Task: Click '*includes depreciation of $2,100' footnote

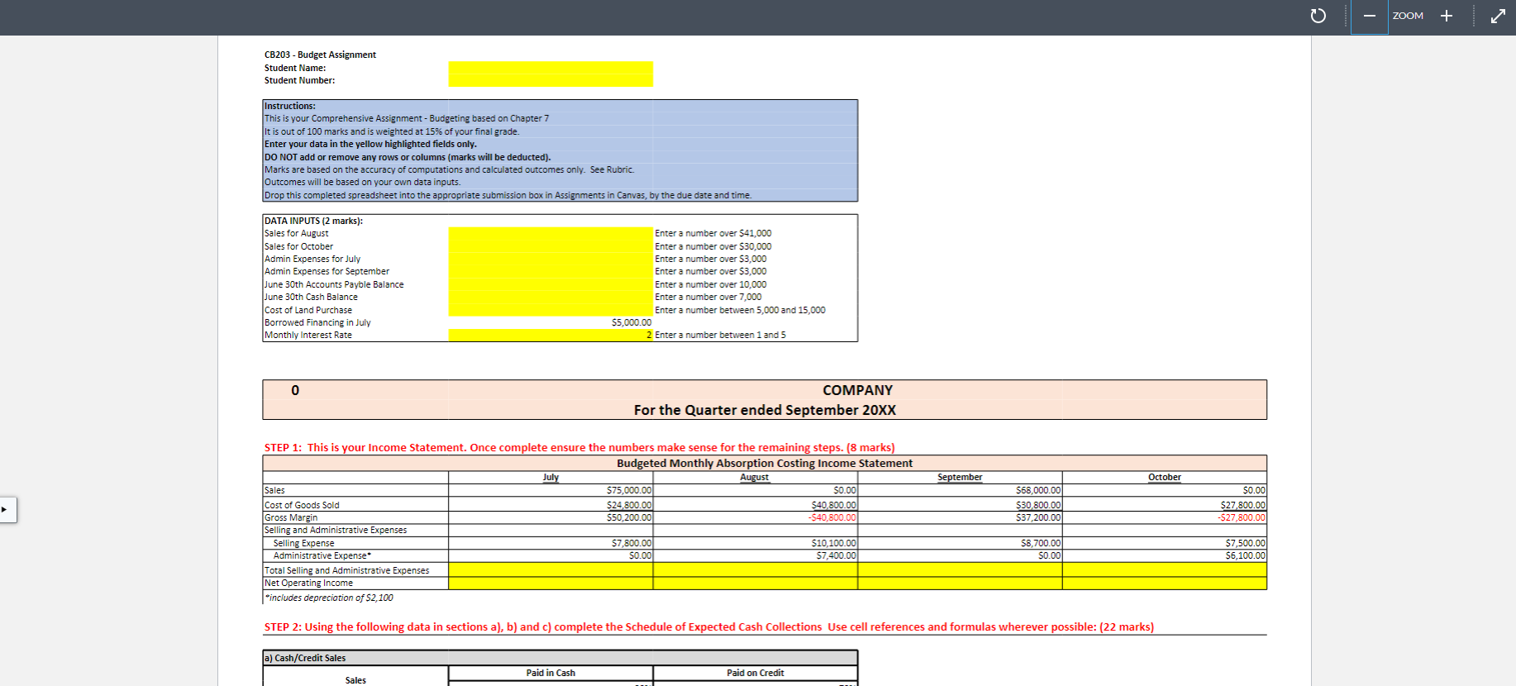Action: [x=329, y=598]
